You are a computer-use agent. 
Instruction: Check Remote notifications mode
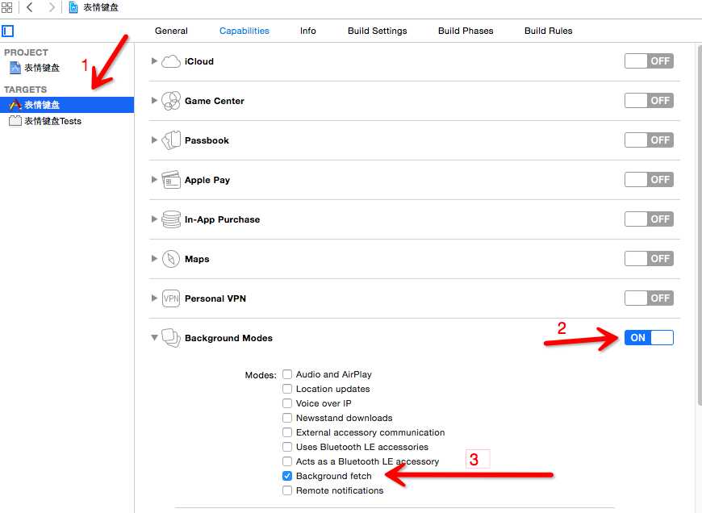(x=287, y=490)
